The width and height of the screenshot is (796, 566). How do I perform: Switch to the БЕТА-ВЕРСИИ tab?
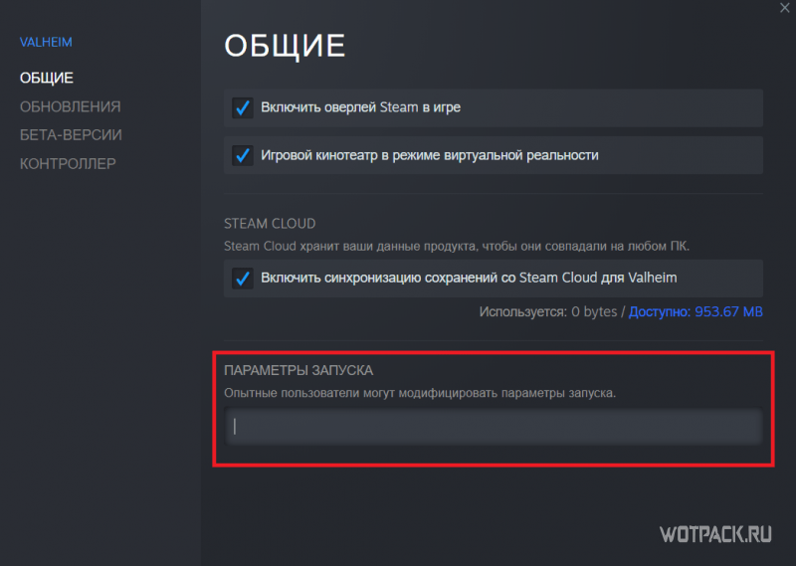71,135
